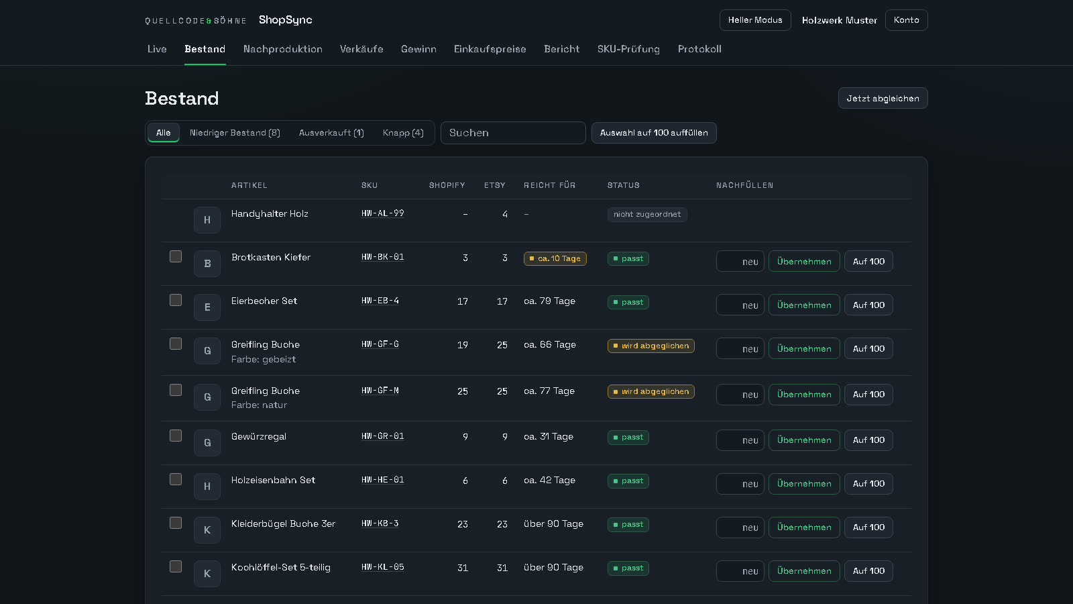Viewport: 1073px width, 604px height.
Task: Click Auf 100 for Eierbecher Set
Action: (868, 305)
